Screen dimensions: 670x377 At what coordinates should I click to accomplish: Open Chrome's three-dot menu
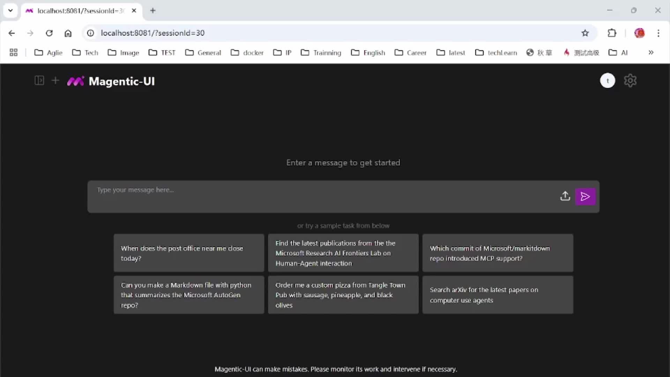click(x=659, y=33)
